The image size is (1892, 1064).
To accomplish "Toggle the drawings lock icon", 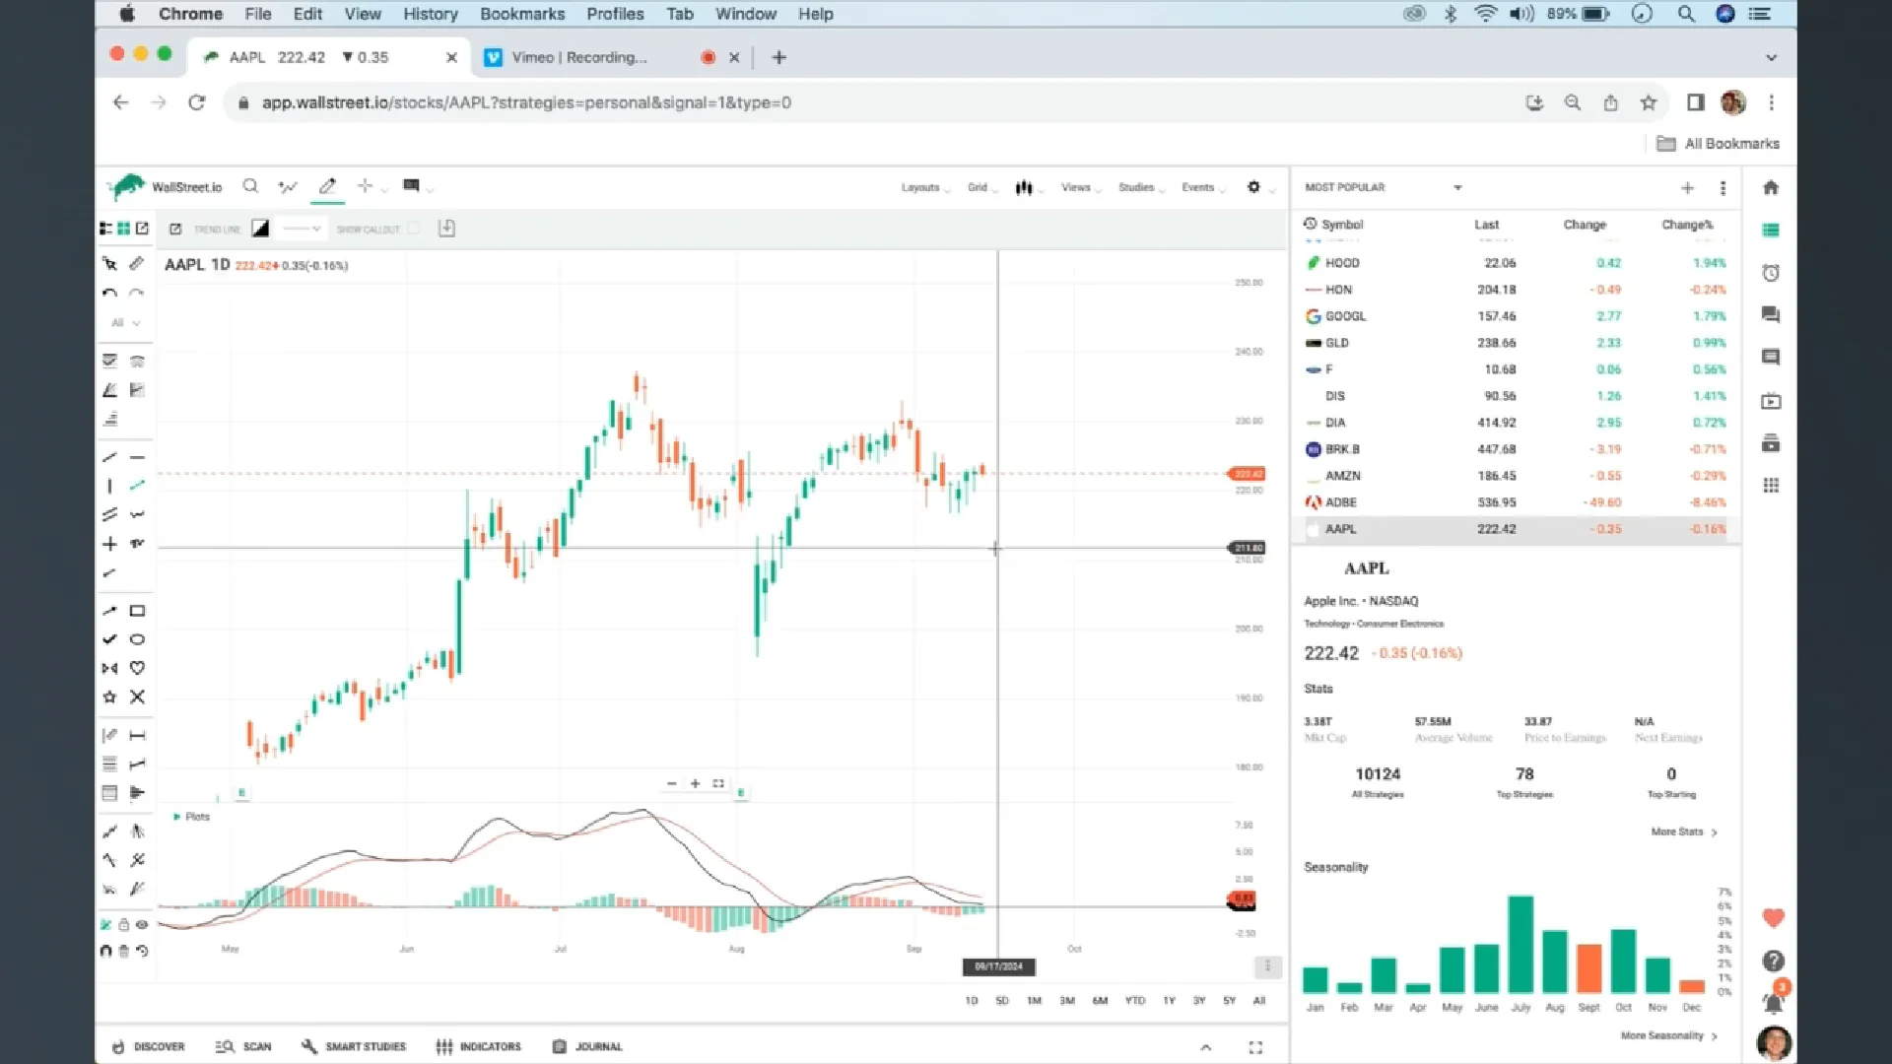I will pos(123,924).
